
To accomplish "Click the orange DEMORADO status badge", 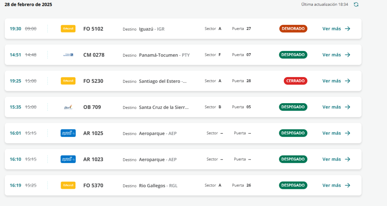I will [293, 29].
